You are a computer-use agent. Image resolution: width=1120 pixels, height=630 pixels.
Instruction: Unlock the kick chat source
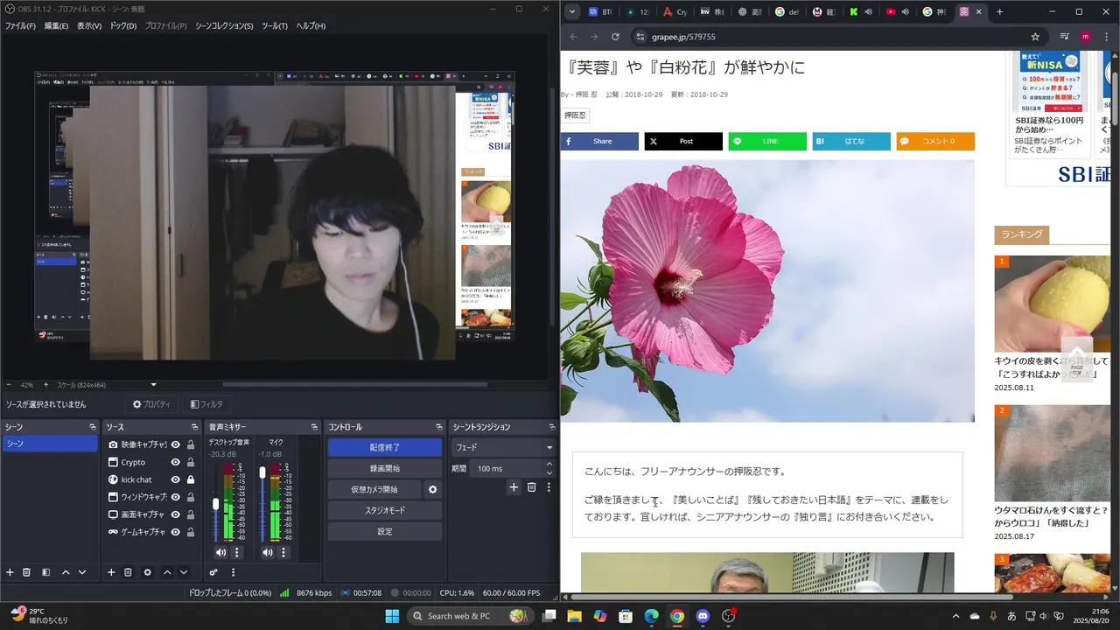pos(190,479)
